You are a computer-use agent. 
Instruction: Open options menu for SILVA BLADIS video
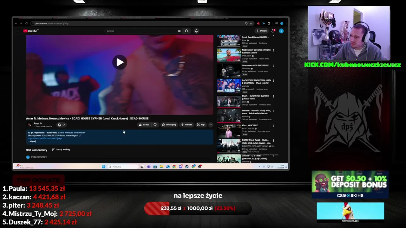pos(273,96)
